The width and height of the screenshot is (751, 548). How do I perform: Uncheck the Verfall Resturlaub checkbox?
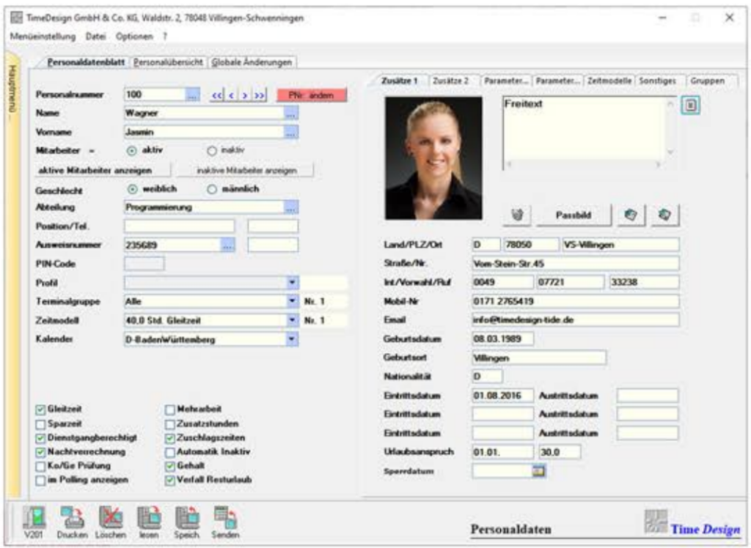170,480
